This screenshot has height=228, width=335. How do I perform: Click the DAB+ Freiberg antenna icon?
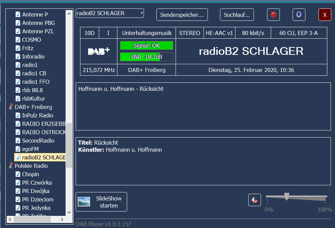tap(11, 107)
